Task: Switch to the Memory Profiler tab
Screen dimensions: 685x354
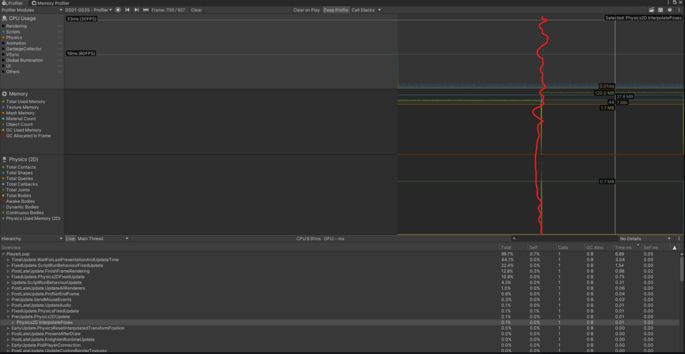Action: point(50,3)
